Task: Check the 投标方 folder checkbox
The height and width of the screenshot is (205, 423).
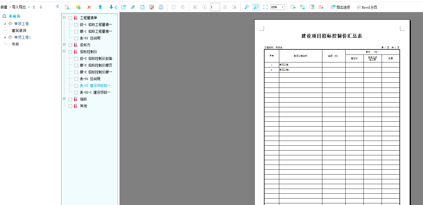Action: (x=70, y=45)
